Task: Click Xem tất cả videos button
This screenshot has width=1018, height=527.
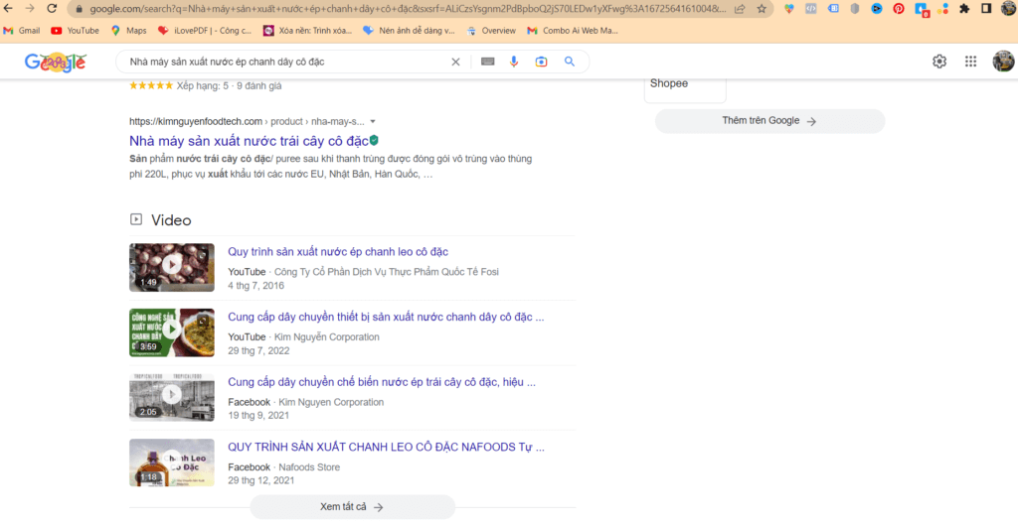Action: tap(352, 507)
